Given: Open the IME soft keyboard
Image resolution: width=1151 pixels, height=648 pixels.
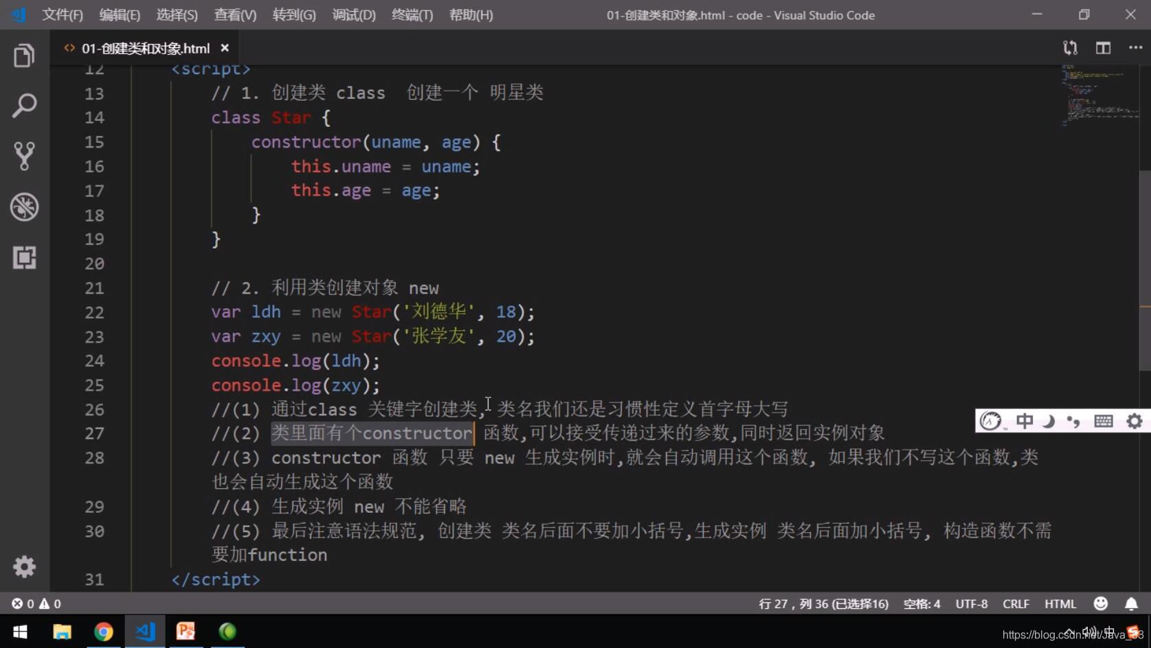Looking at the screenshot, I should pyautogui.click(x=1104, y=421).
